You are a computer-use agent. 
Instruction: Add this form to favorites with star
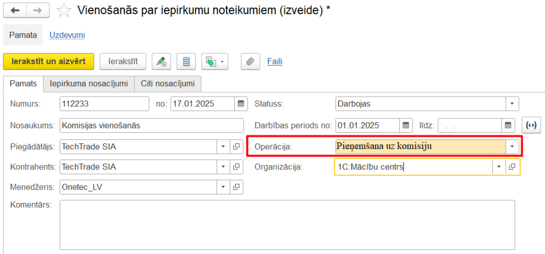point(64,10)
